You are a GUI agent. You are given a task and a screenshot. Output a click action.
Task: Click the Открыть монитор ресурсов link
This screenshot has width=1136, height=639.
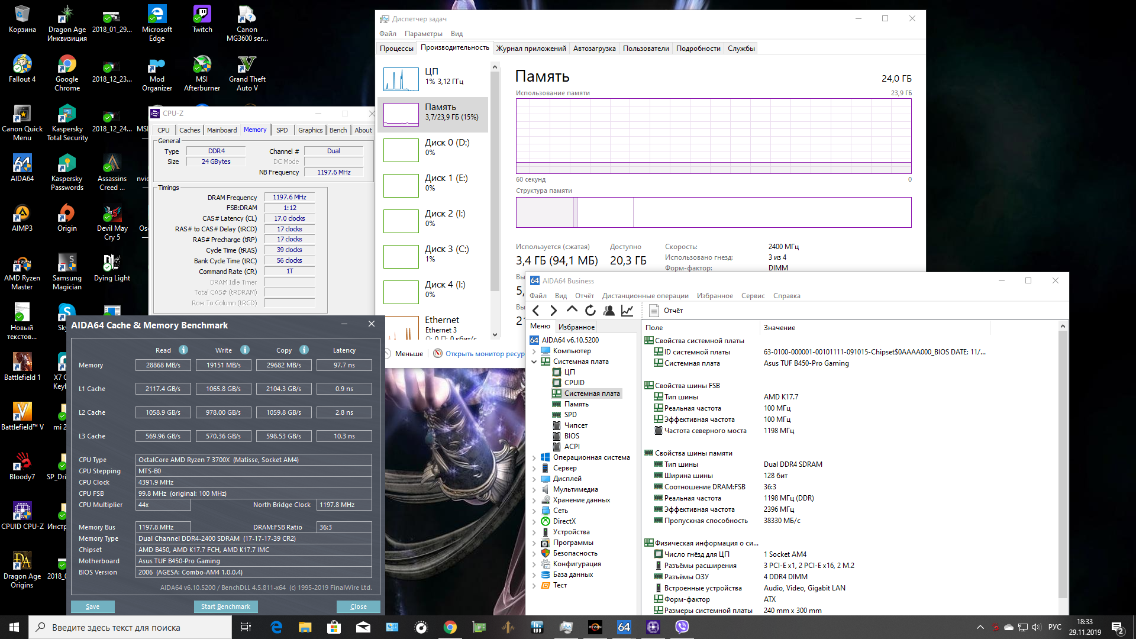pyautogui.click(x=484, y=354)
